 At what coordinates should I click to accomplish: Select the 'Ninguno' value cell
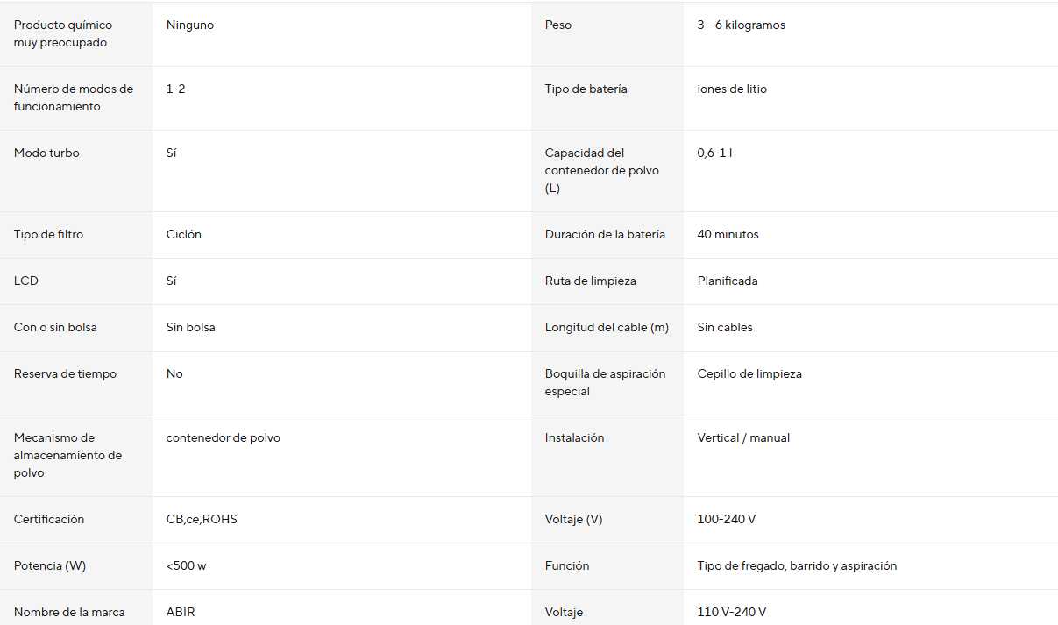coord(190,25)
